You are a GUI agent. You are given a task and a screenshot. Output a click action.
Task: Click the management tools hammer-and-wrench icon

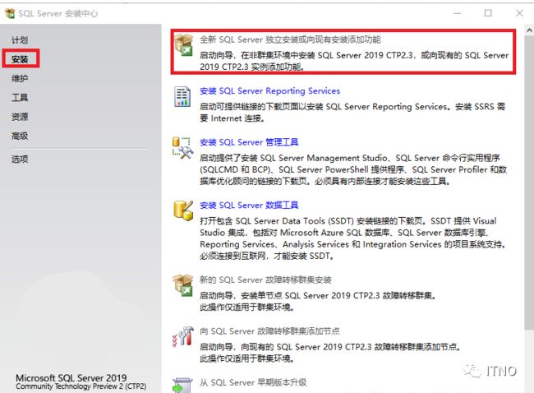[x=183, y=148]
